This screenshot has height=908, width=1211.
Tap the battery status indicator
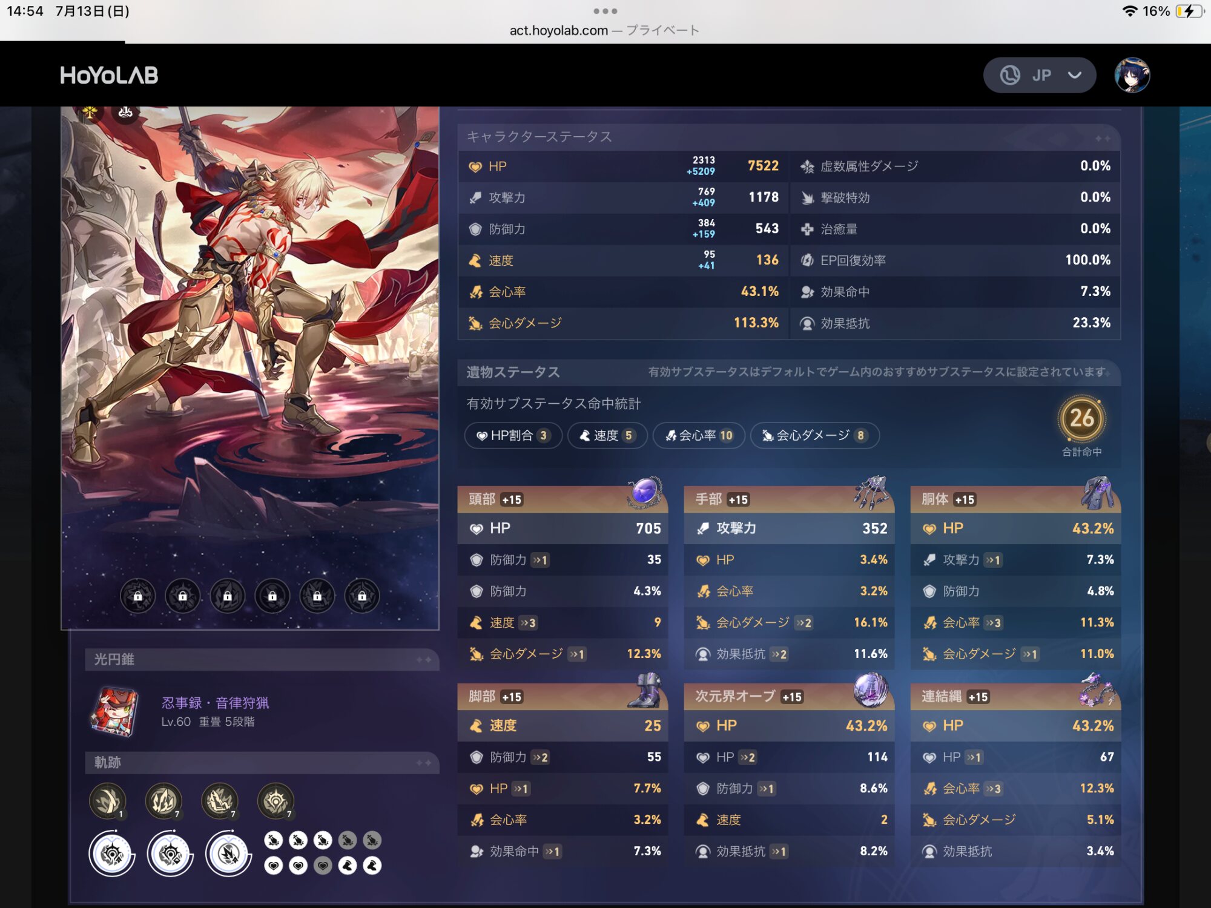[x=1189, y=11]
